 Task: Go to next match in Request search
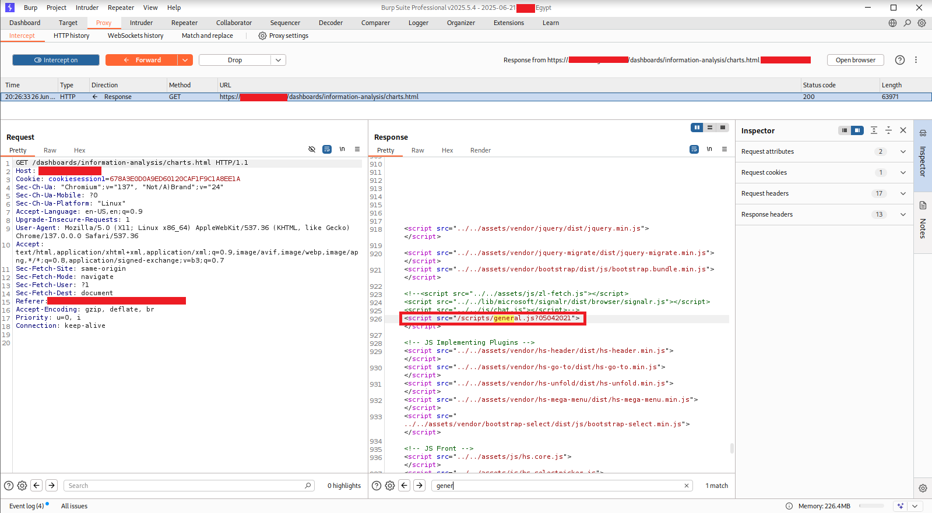click(x=52, y=485)
